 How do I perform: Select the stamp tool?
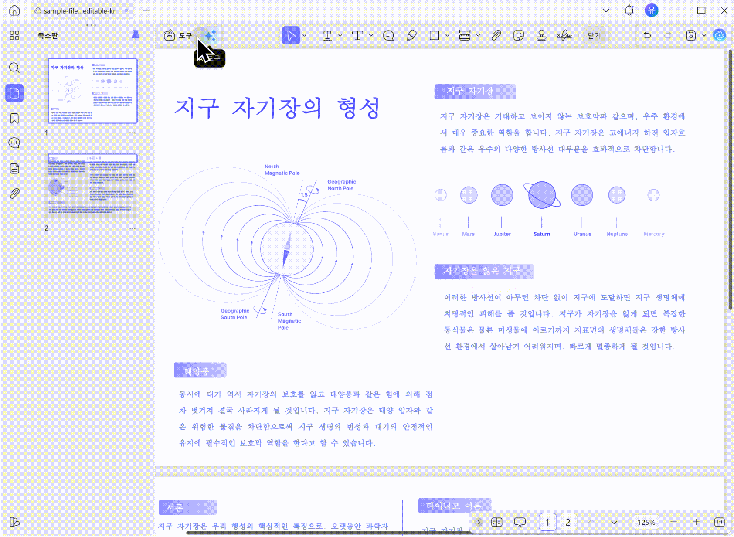click(541, 35)
